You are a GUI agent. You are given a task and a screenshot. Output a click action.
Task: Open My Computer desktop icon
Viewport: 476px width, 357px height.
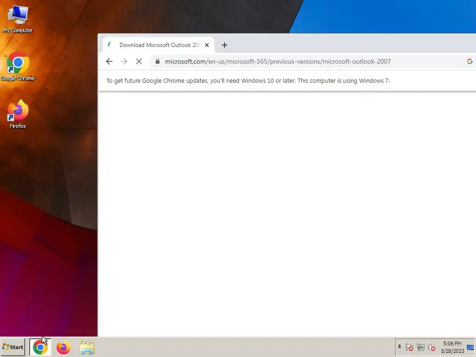(x=18, y=19)
